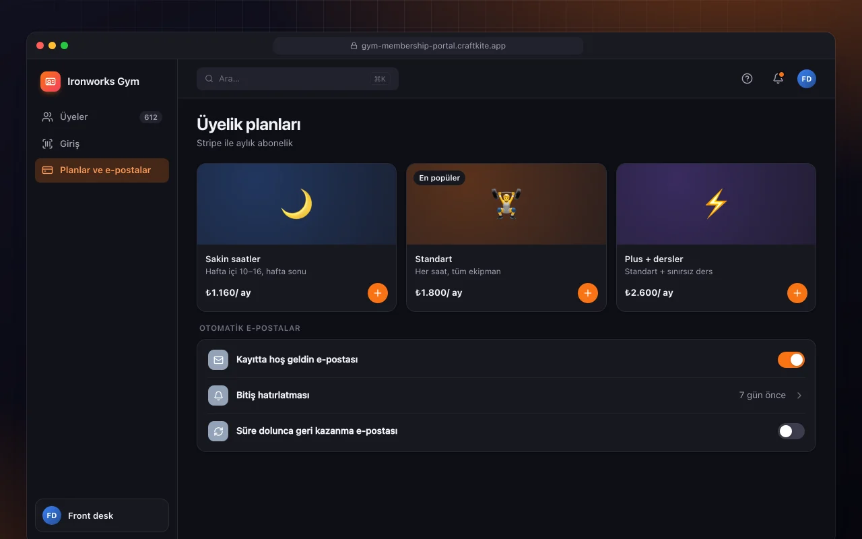Disable Kayıtta hoş geldin e-postası toggle
The width and height of the screenshot is (862, 539).
pos(791,360)
